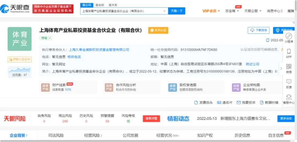Click 查看详情 risk details button
Image resolution: width=297 pixels, height=142 pixels.
pos(151,118)
